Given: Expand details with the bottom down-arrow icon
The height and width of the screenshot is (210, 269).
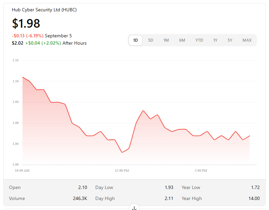Looking at the screenshot, I should coord(134,208).
